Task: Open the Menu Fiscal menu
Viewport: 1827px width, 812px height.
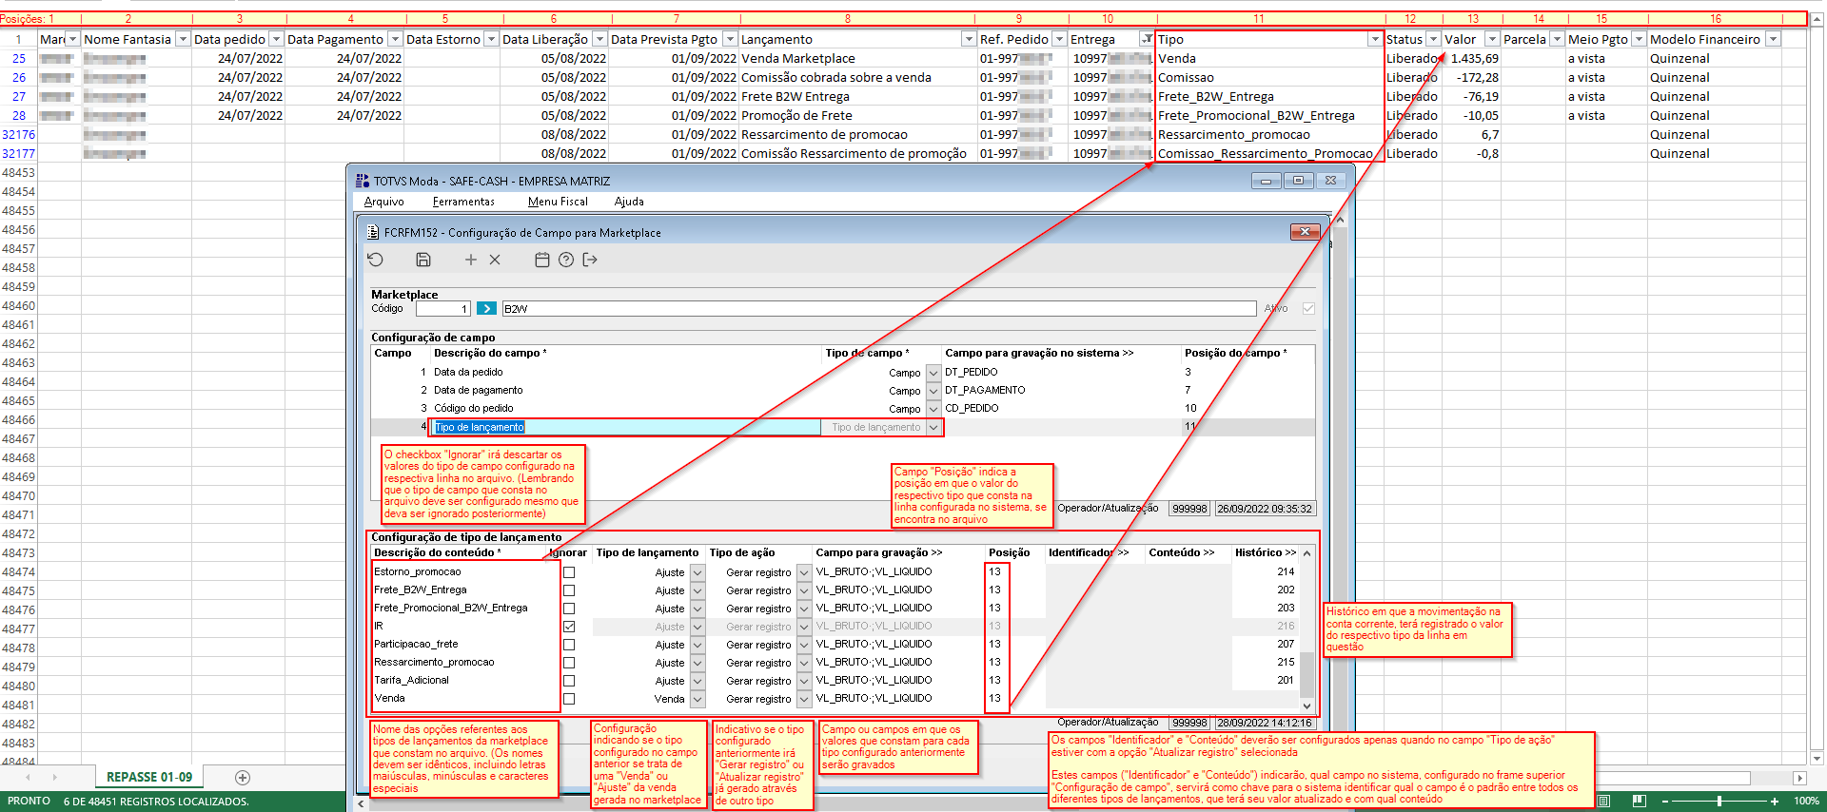Action: click(x=558, y=202)
